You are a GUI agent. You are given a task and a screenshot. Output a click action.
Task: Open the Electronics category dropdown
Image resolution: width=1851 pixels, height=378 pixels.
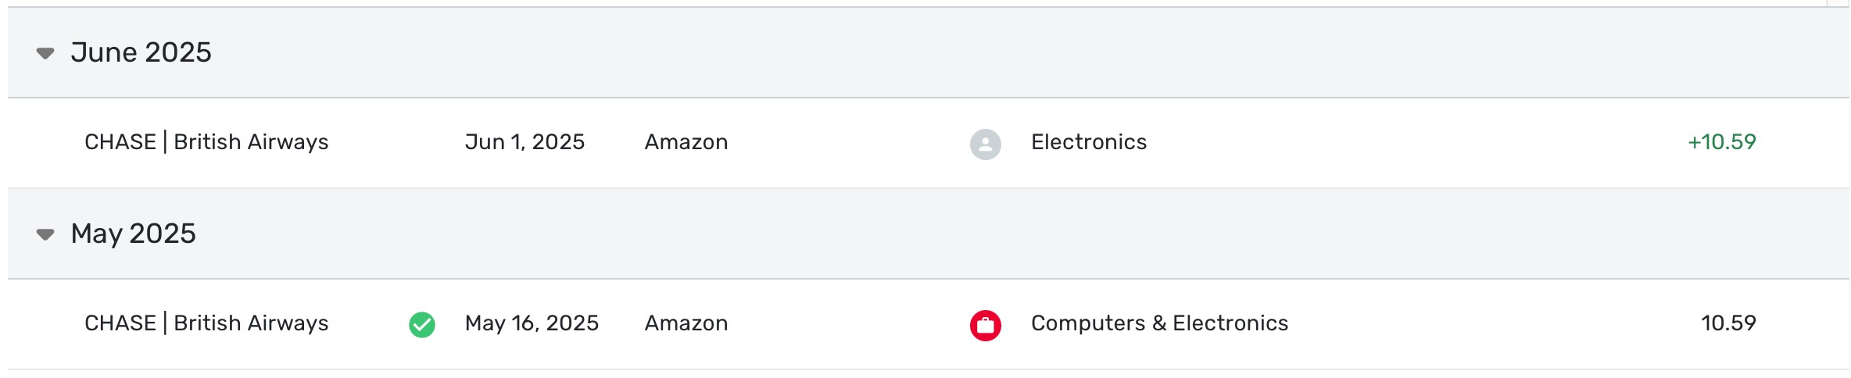click(x=1089, y=142)
